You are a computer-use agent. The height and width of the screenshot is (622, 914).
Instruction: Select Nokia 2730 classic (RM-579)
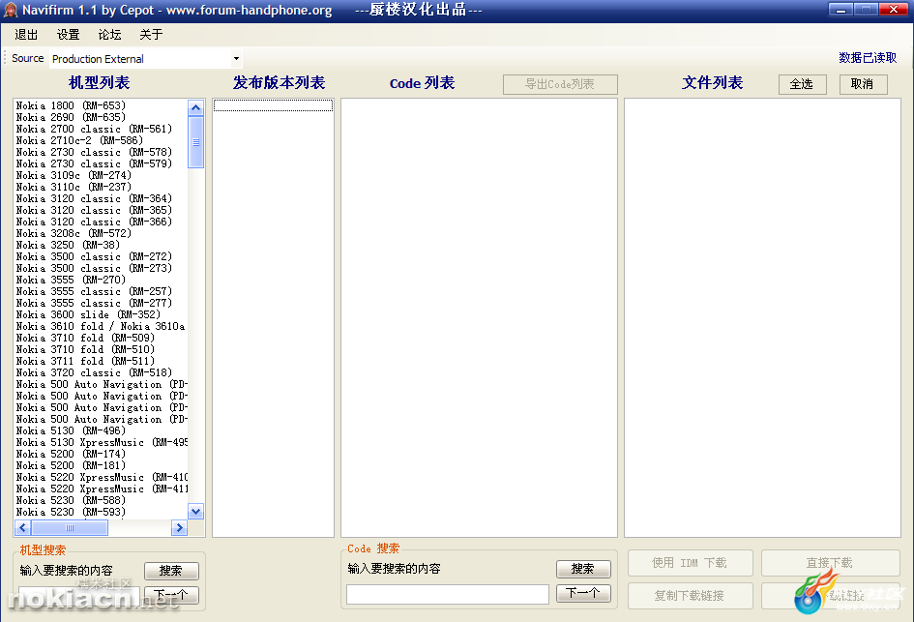pyautogui.click(x=95, y=163)
